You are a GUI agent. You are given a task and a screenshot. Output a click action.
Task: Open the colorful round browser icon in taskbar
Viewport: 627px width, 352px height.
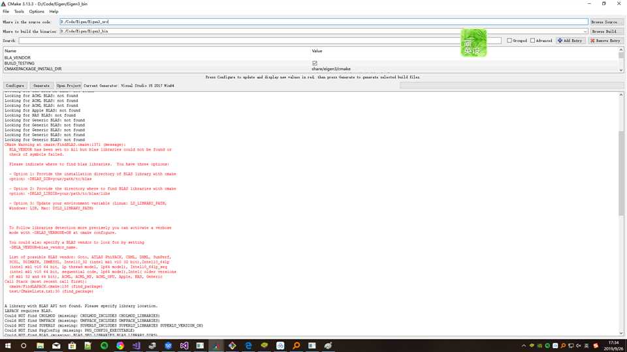pos(120,345)
